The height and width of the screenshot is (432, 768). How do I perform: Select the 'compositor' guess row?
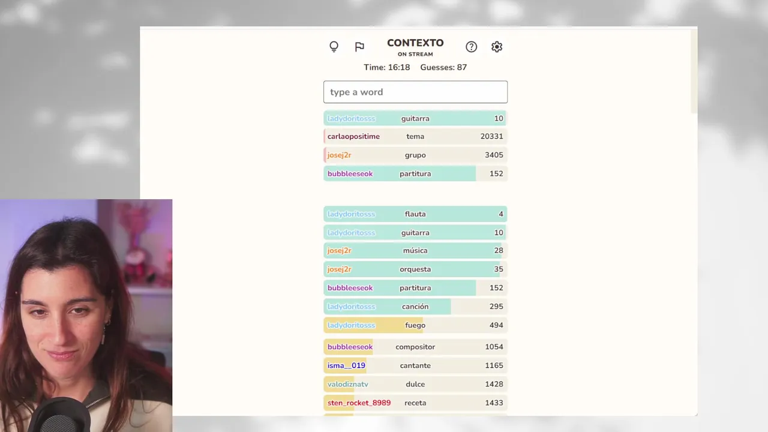[415, 347]
